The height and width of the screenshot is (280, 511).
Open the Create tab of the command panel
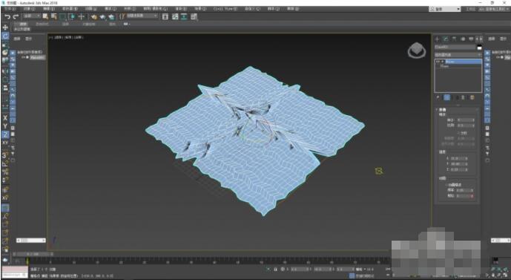[x=437, y=39]
